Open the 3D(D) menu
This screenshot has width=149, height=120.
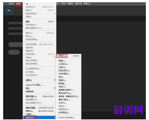(x=63, y=4)
